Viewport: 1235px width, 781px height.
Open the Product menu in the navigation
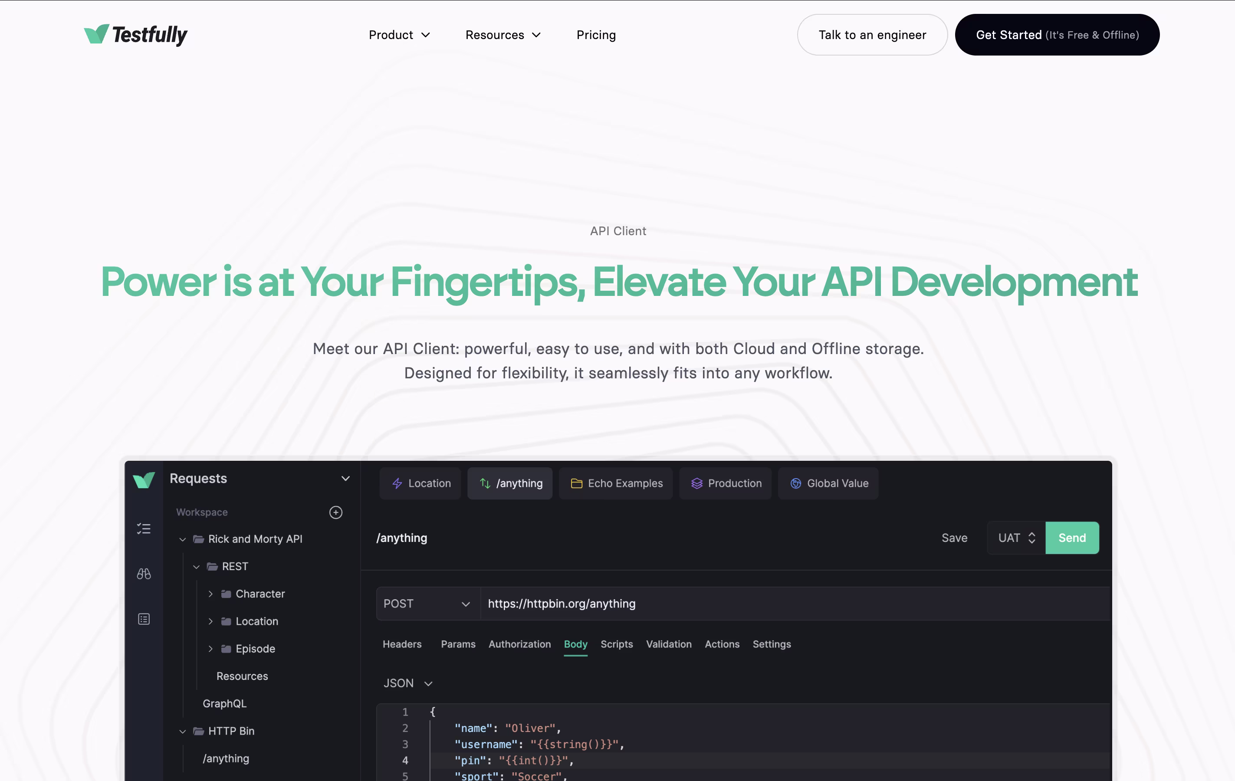(399, 35)
